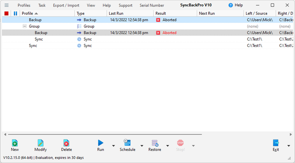Click C:\Test1\ source in bottom Sync row
The image size is (295, 163).
(255, 45)
